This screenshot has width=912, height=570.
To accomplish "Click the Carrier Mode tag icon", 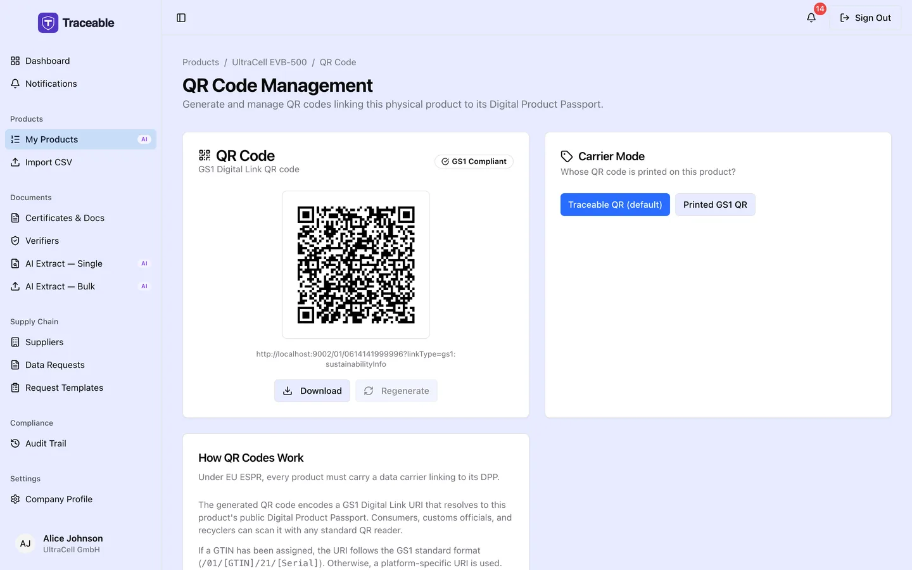I will [567, 156].
